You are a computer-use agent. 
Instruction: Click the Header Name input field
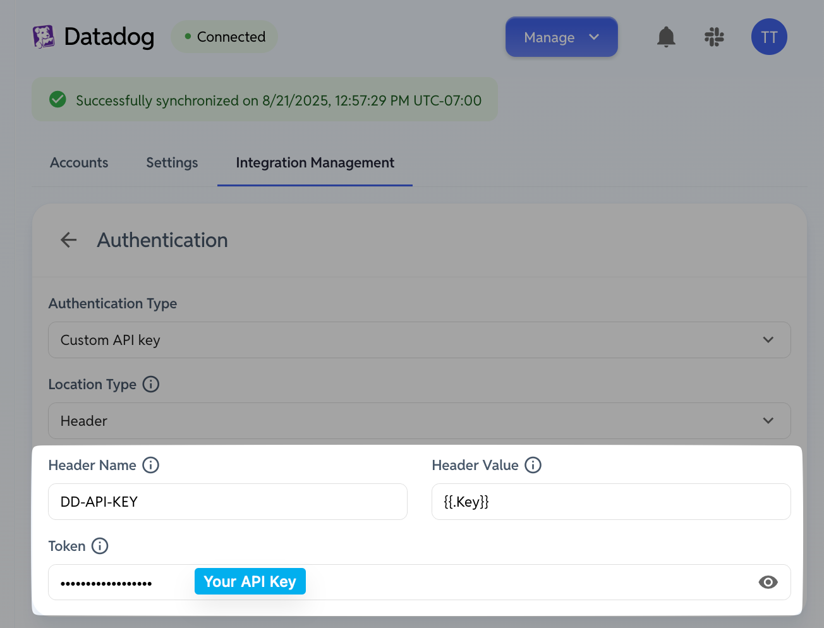[x=227, y=502]
